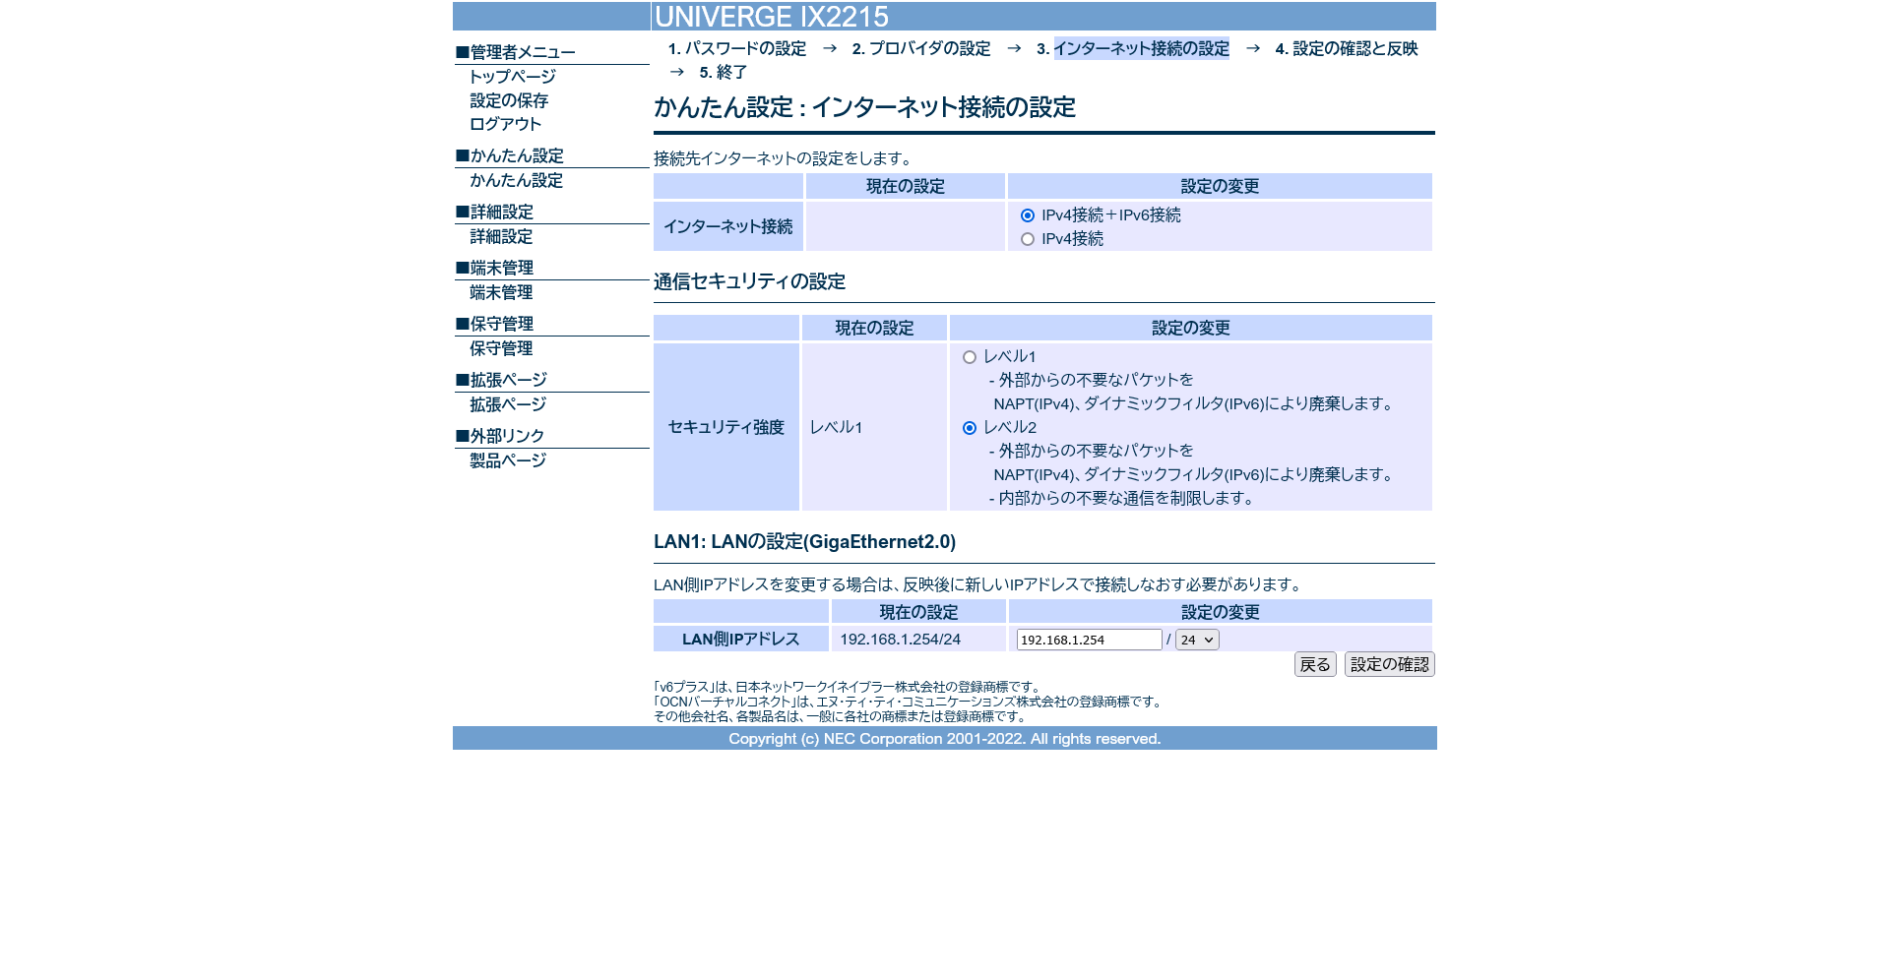Select the IPv4接続 only radio option
This screenshot has height=979, width=1890.
[1028, 239]
